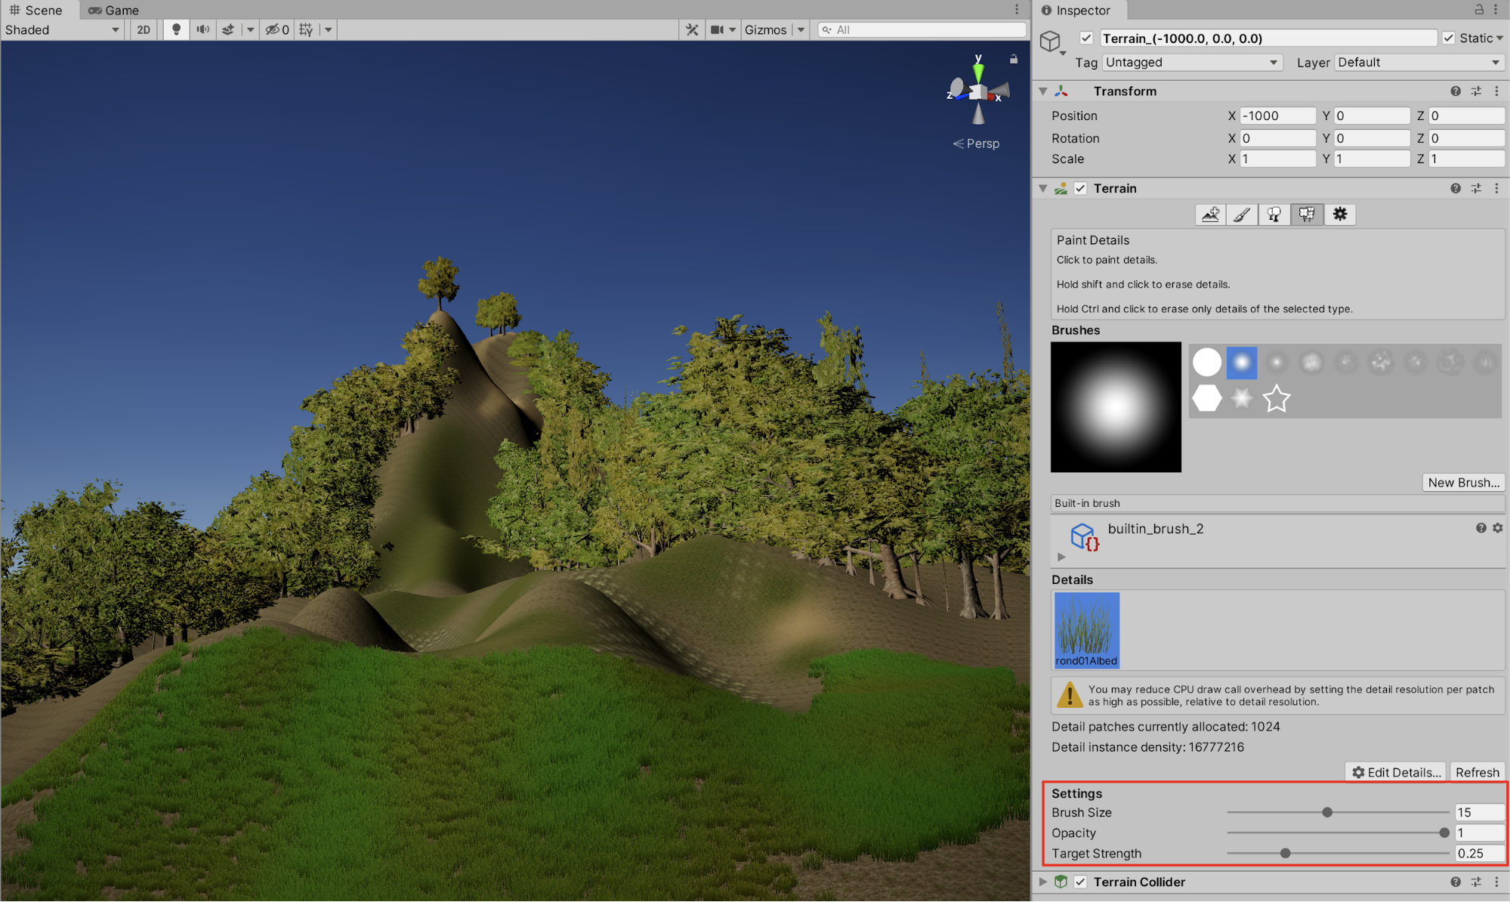Click the Brush Size slider handle
The image size is (1510, 902).
click(1326, 812)
